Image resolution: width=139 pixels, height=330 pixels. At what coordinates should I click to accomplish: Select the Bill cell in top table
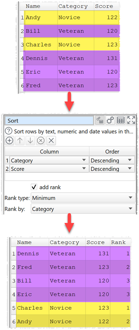click(x=41, y=31)
